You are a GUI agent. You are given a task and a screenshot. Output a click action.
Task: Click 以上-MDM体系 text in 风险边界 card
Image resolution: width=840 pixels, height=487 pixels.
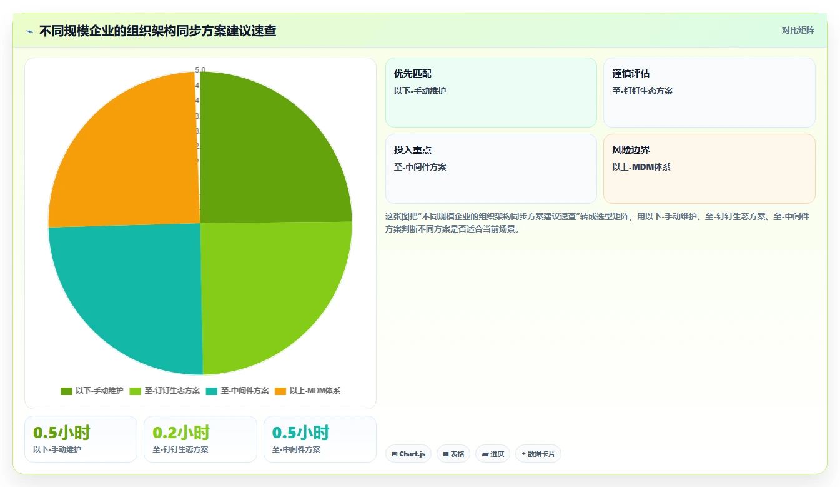pyautogui.click(x=641, y=167)
